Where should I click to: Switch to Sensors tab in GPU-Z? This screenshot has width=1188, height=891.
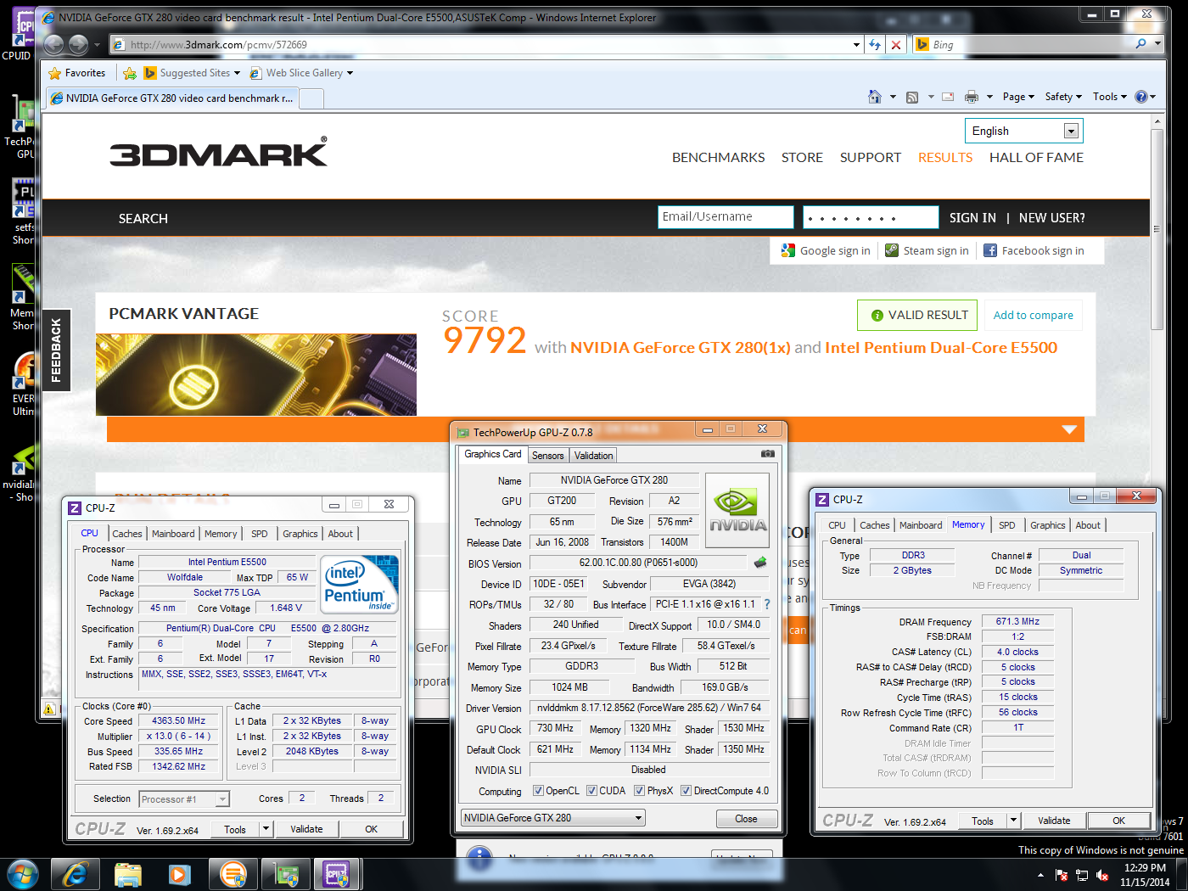(548, 456)
